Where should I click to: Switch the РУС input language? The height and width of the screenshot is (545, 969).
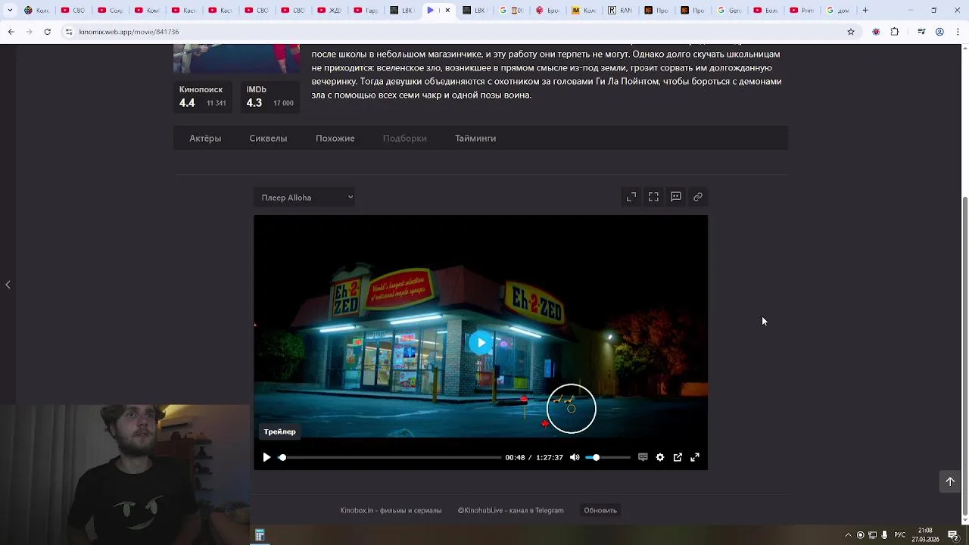click(x=899, y=535)
